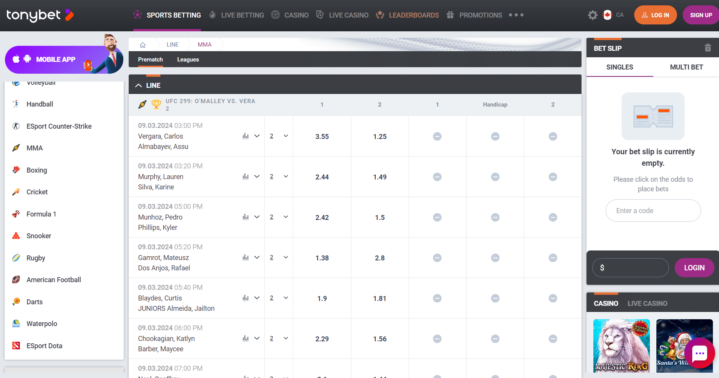Switch bet slip to Multi Bet

click(x=686, y=67)
